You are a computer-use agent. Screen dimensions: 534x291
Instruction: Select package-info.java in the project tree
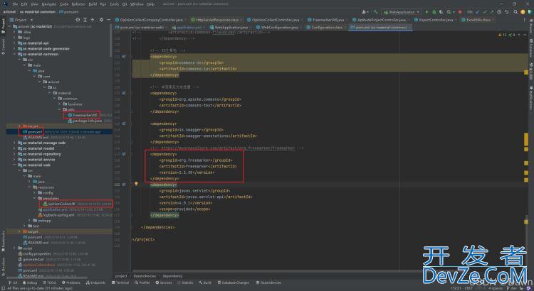pyautogui.click(x=87, y=121)
